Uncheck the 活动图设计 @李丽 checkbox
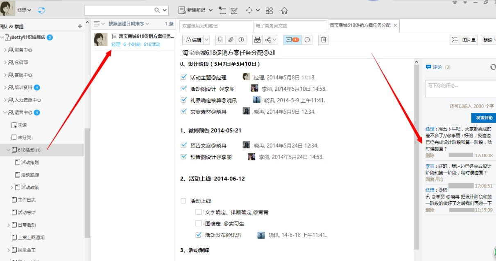The width and height of the screenshot is (496, 261). pos(183,88)
